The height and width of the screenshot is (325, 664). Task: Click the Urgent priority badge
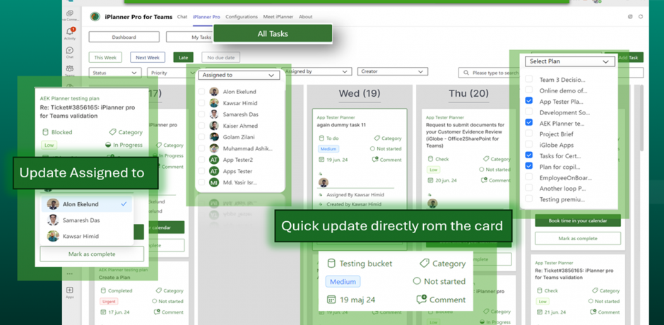click(x=109, y=301)
